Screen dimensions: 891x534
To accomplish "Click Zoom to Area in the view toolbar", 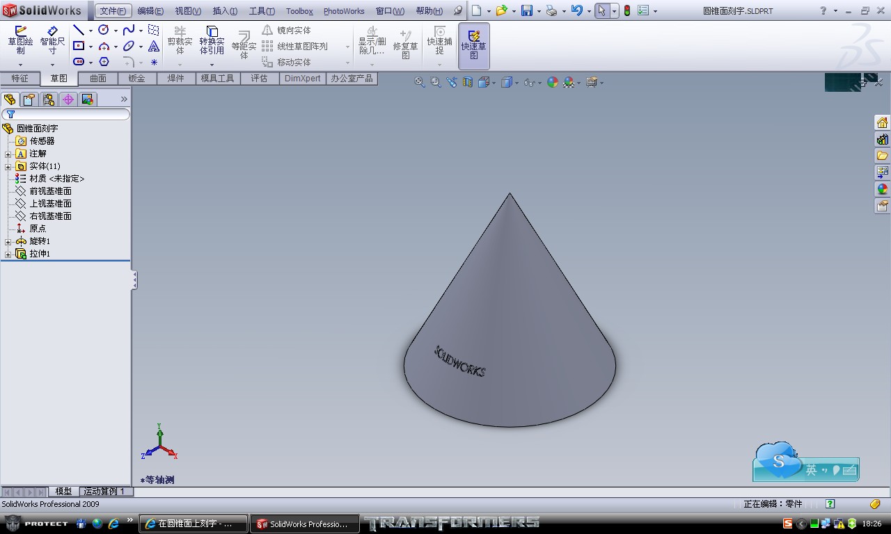I will click(436, 82).
